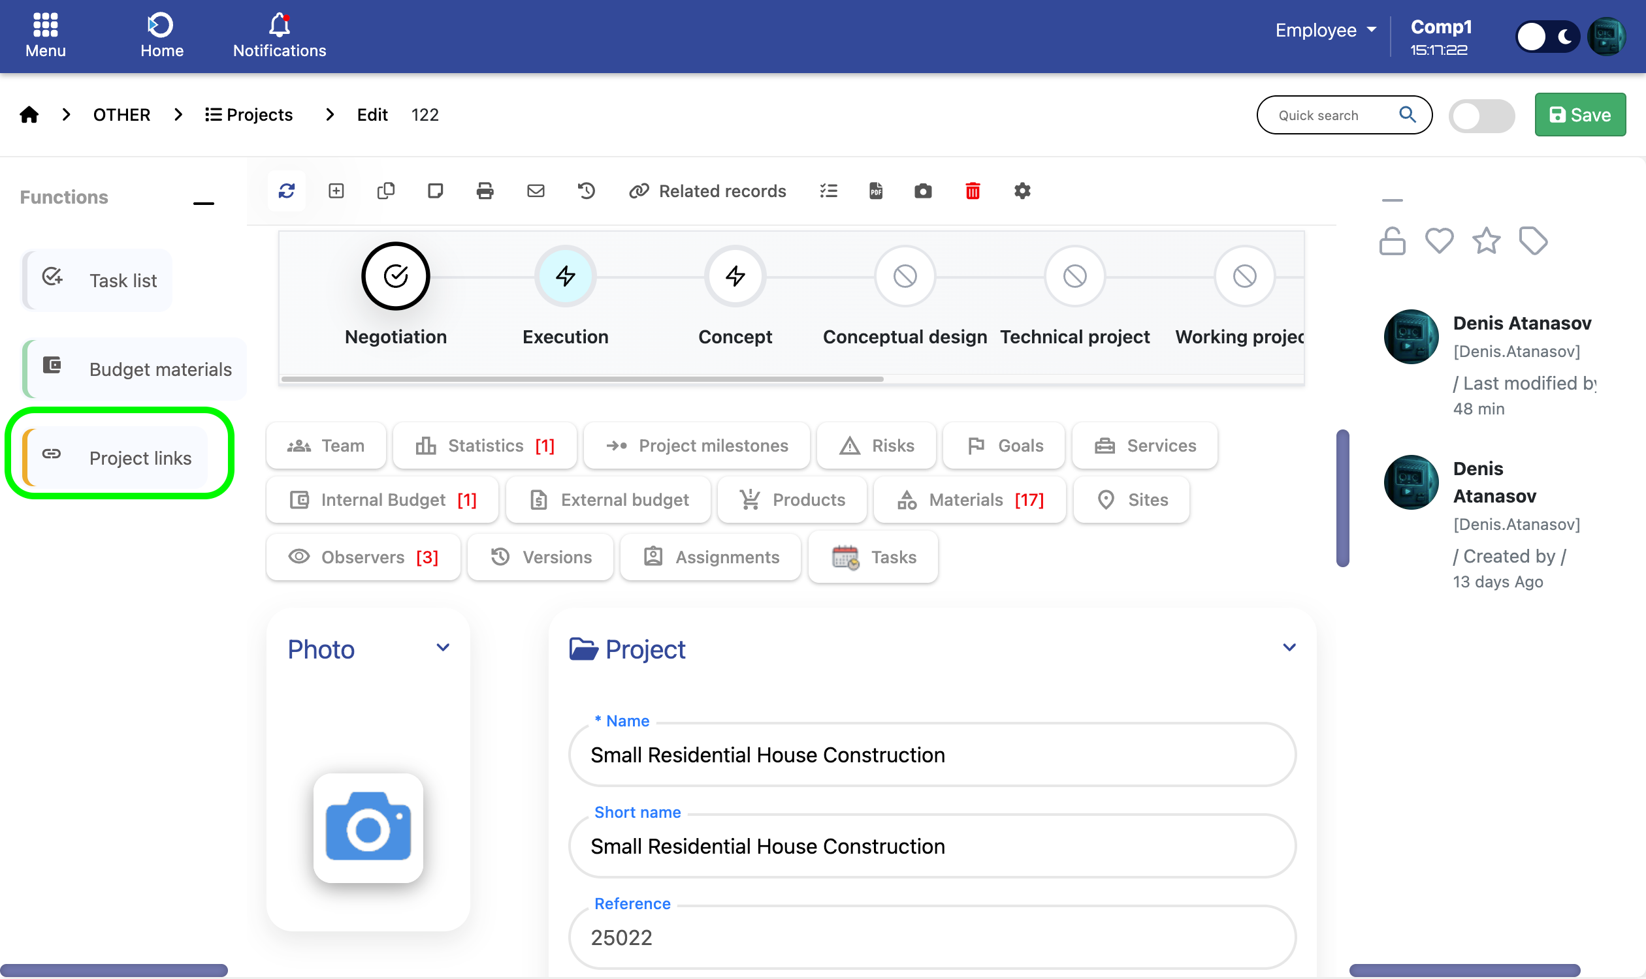Click the PDF export icon
The height and width of the screenshot is (979, 1646).
point(875,191)
